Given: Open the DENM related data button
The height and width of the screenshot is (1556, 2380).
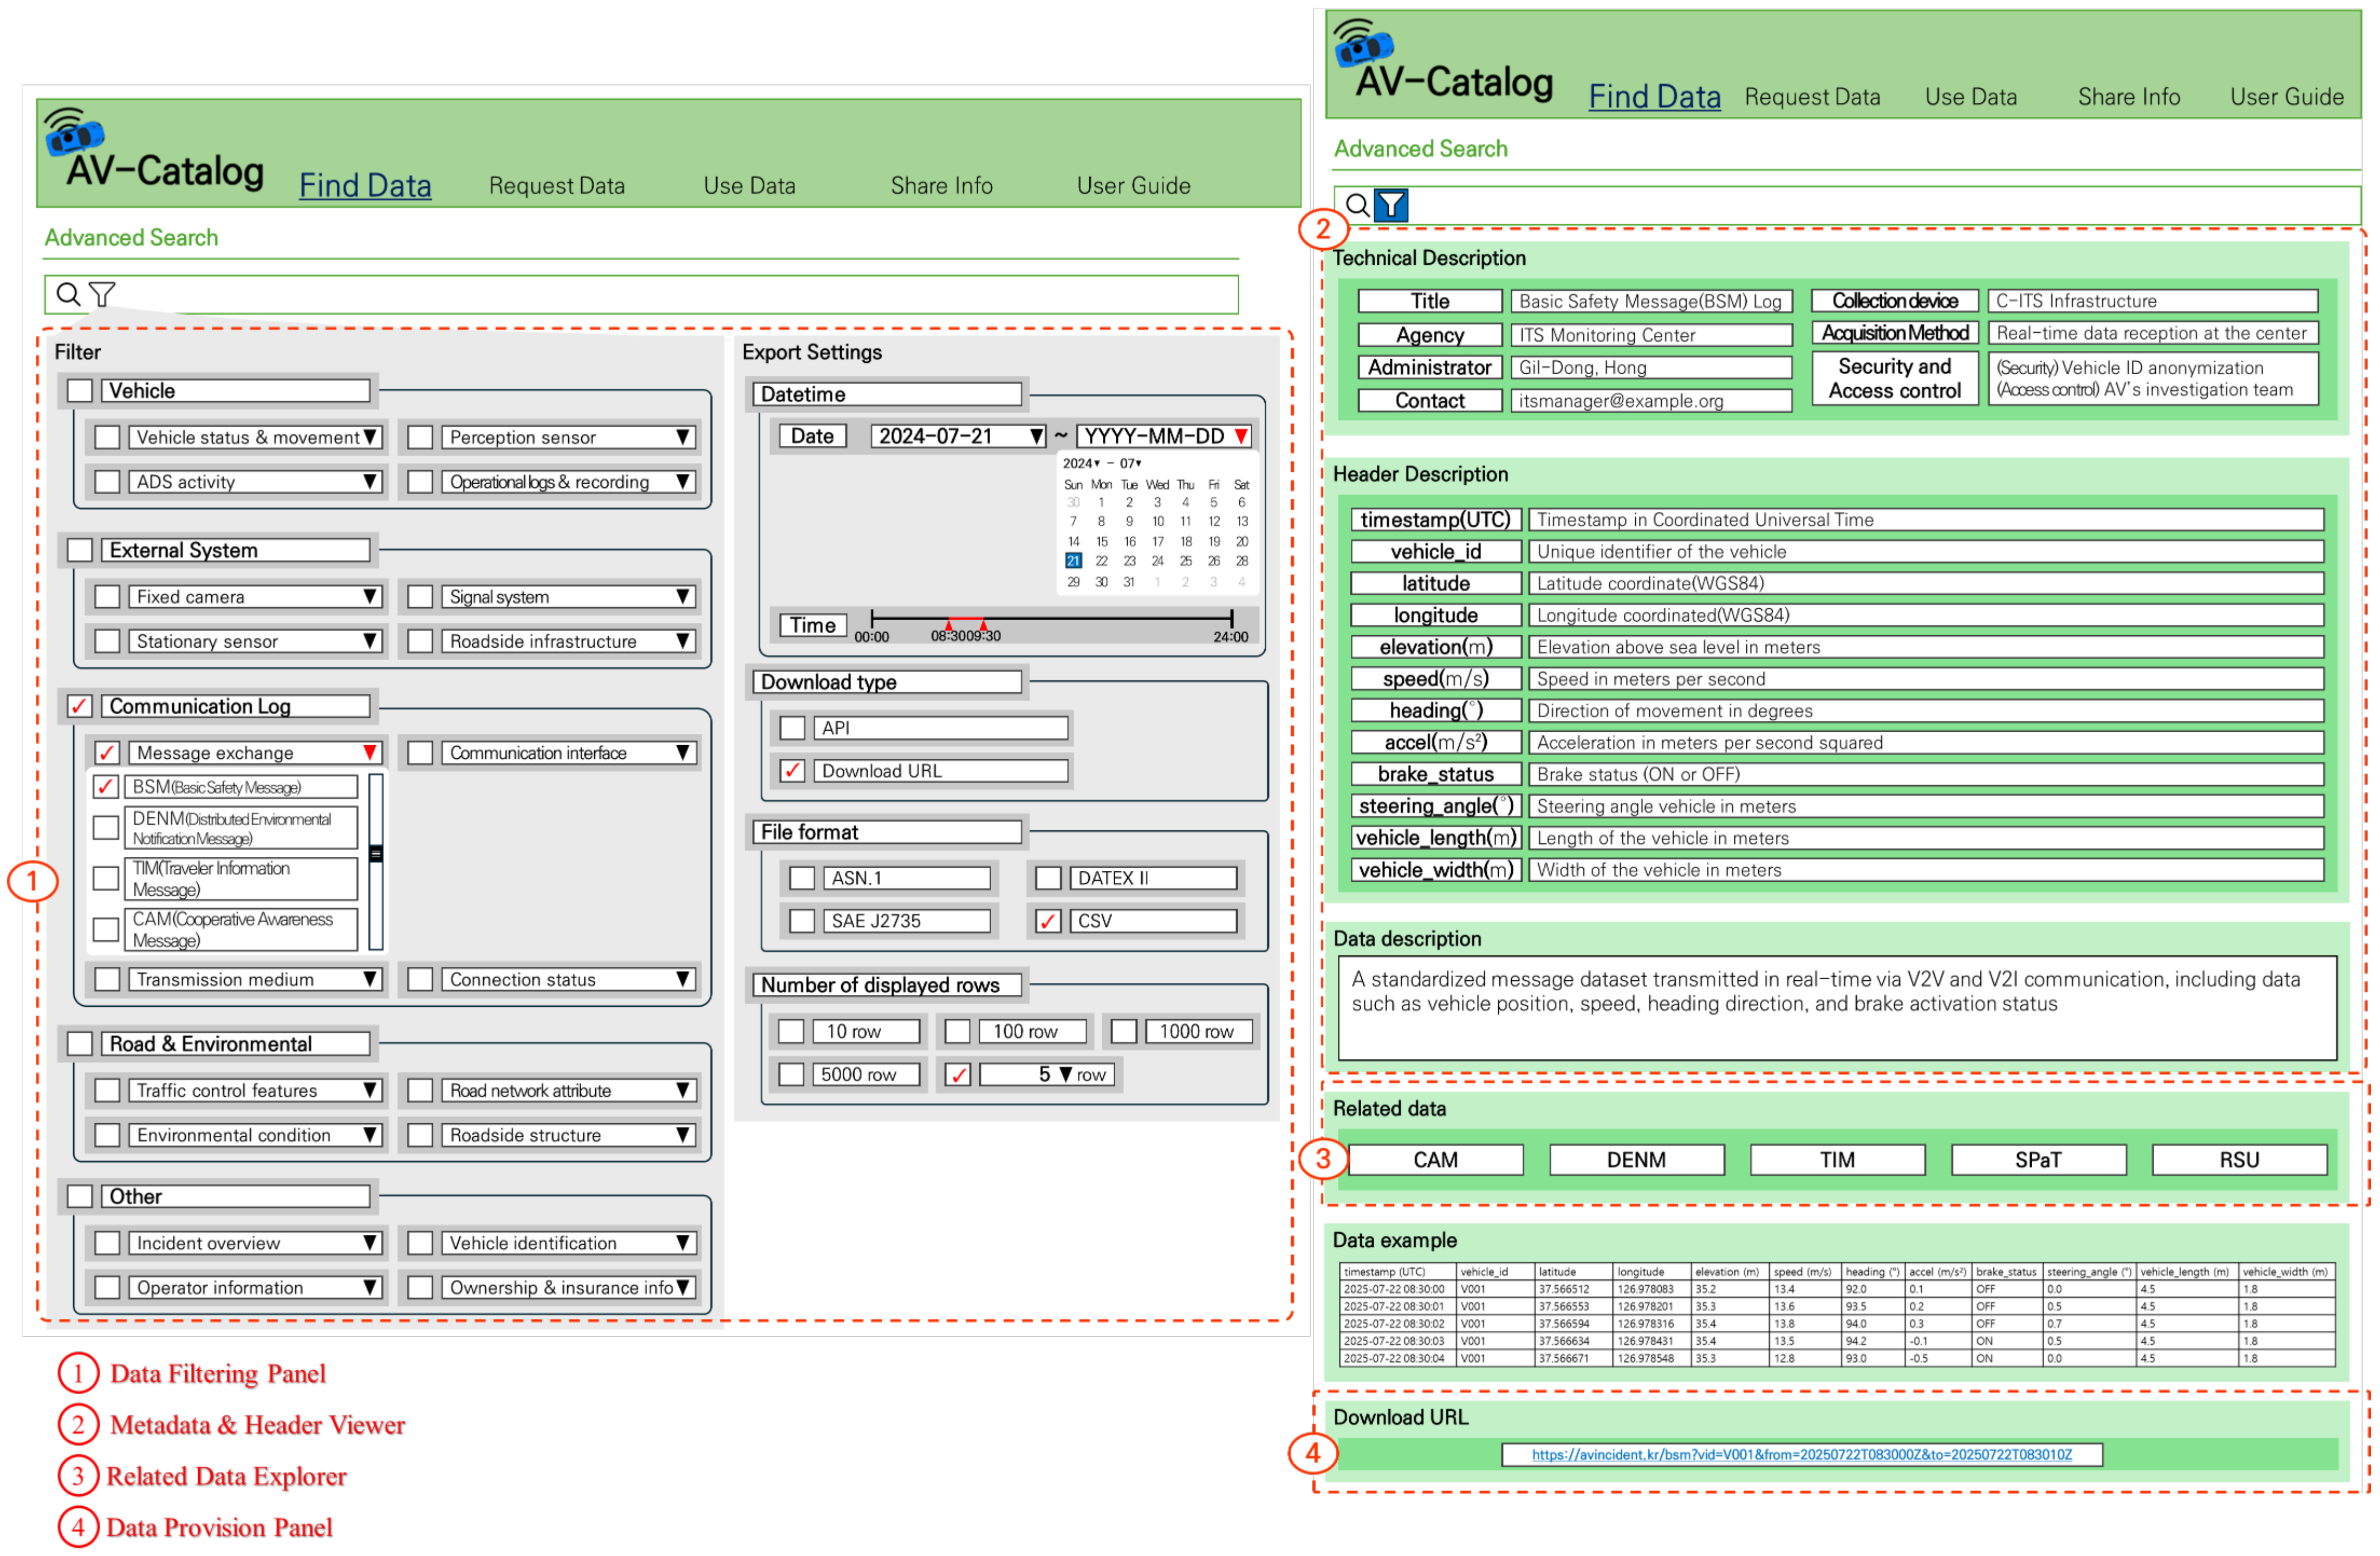Looking at the screenshot, I should point(1636,1160).
